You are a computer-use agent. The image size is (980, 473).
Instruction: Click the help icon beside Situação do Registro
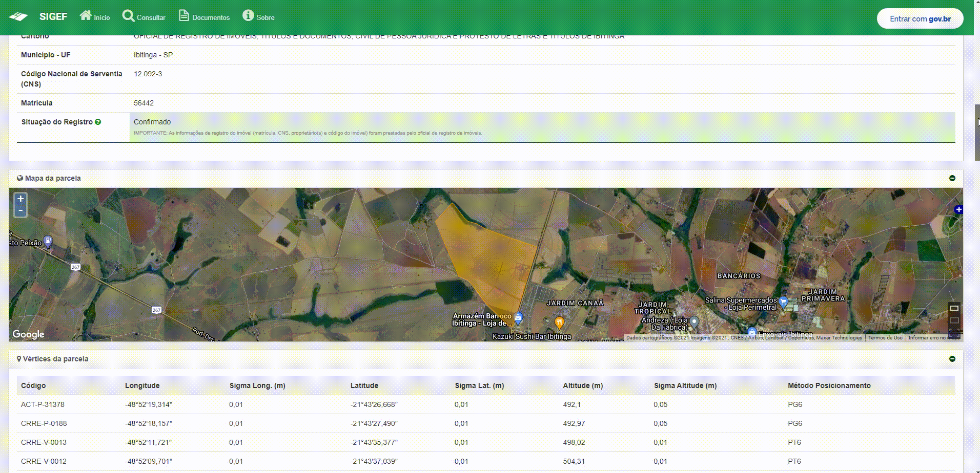[x=98, y=122]
